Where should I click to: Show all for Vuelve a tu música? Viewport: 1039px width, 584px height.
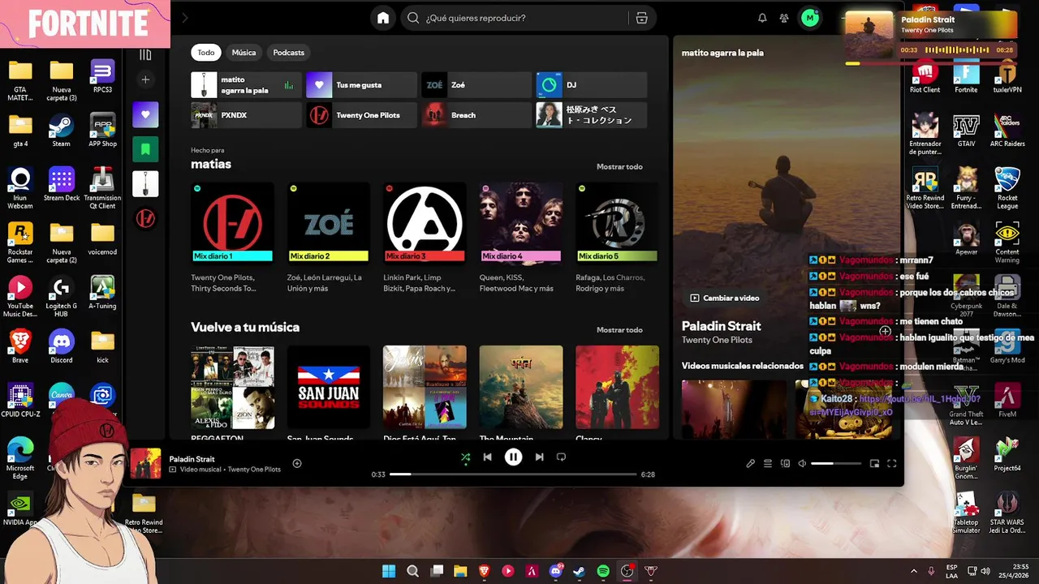click(619, 330)
